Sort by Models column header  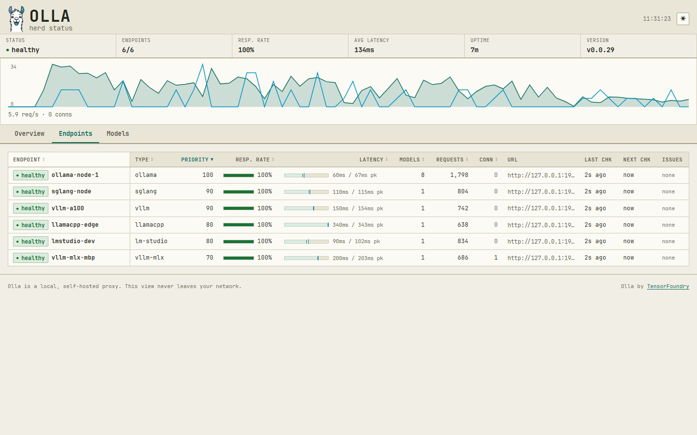pos(412,159)
